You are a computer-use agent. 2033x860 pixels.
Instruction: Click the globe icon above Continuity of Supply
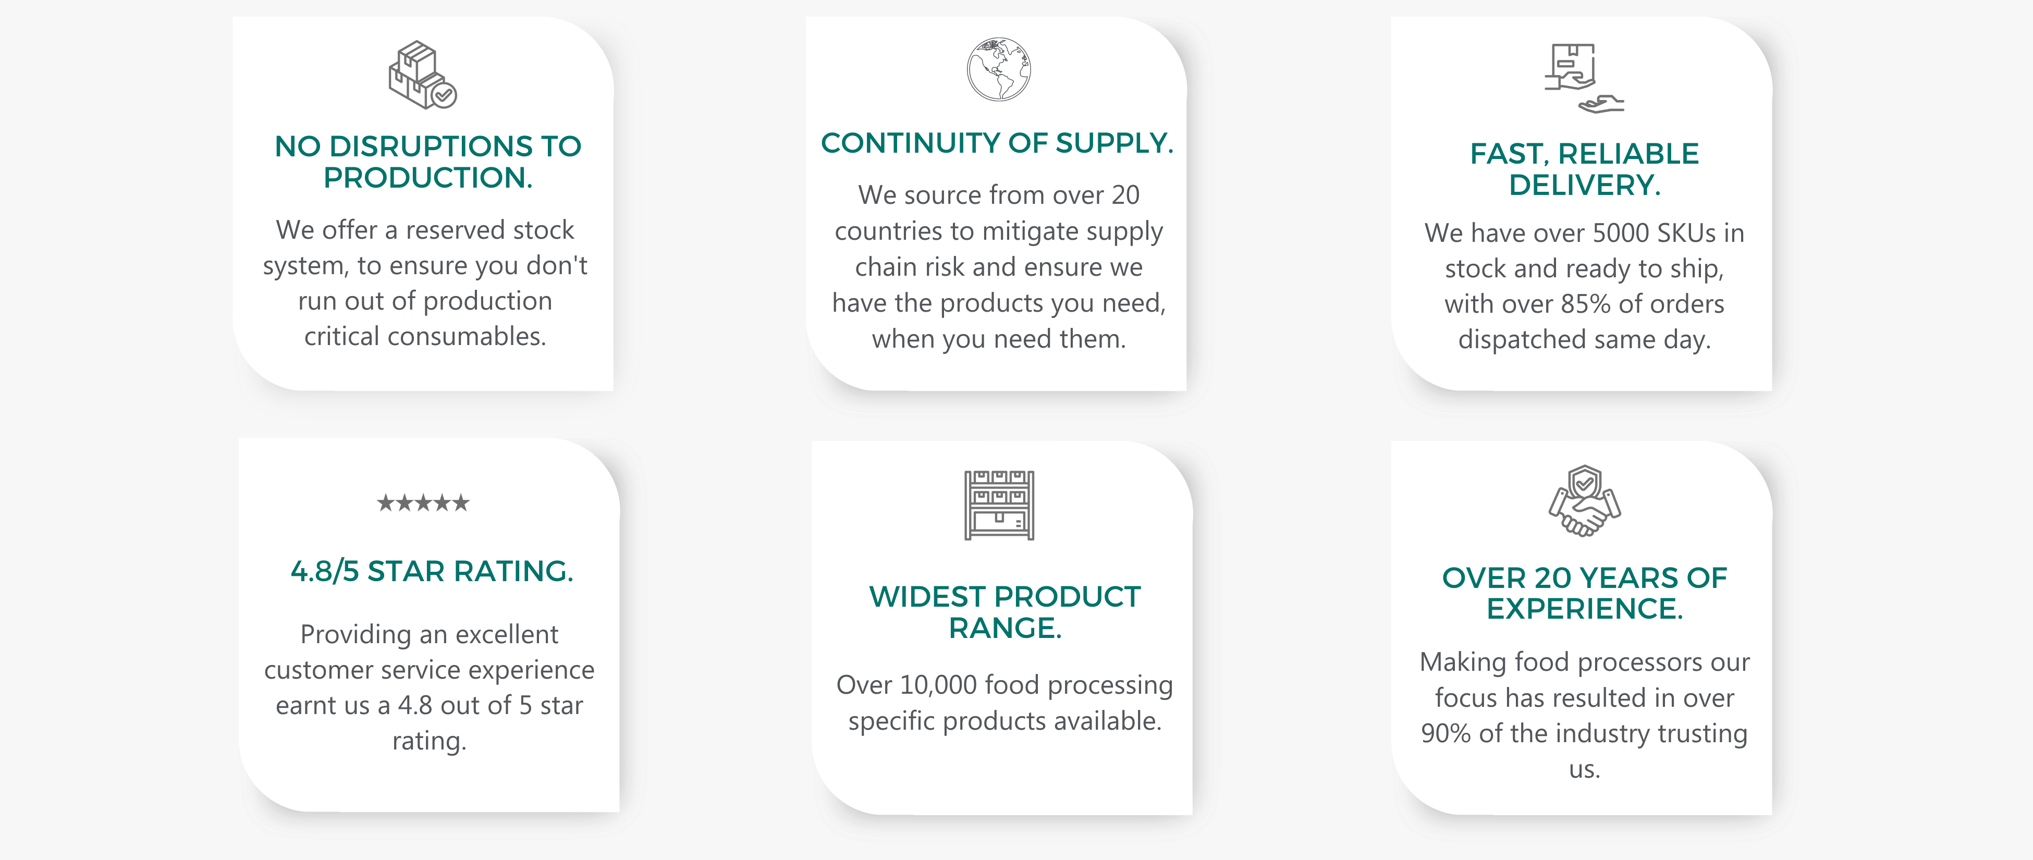click(998, 69)
